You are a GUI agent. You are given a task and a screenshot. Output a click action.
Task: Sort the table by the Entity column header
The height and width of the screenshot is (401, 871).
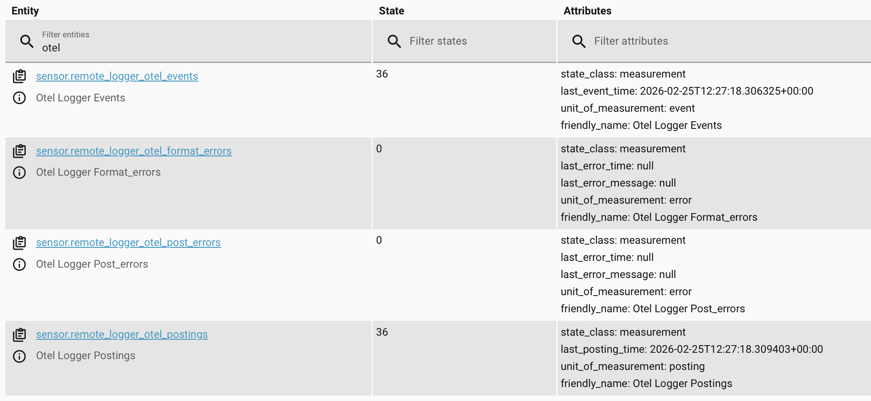(x=25, y=10)
